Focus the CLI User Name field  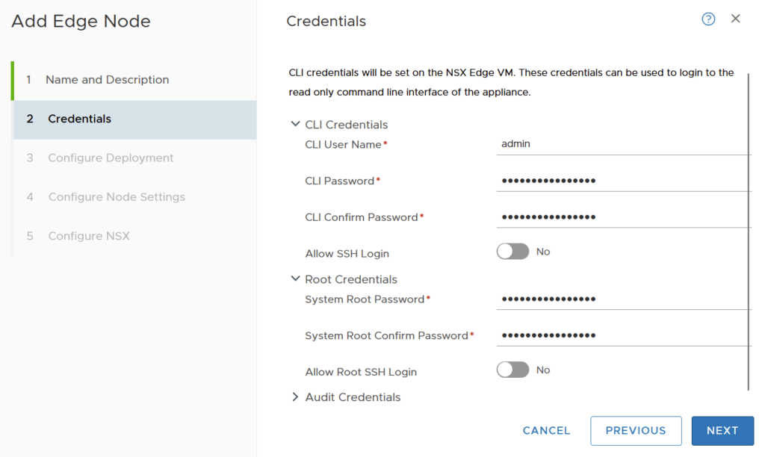(622, 144)
